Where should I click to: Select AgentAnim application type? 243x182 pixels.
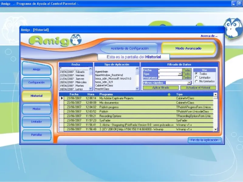pos(115,72)
